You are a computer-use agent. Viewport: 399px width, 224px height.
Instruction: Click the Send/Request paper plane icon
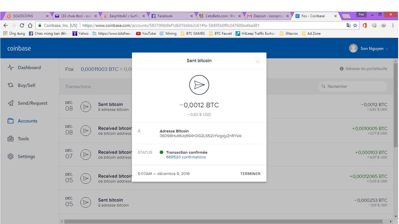click(x=11, y=103)
